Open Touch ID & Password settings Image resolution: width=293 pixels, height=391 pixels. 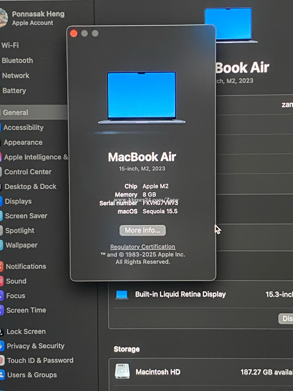40,360
